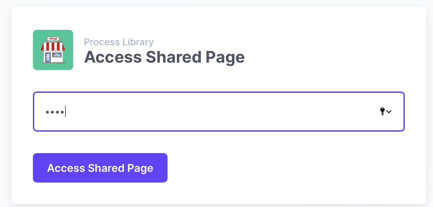Click the red "shop" sign on logo
Screen dimensions: 433x207
[53, 39]
